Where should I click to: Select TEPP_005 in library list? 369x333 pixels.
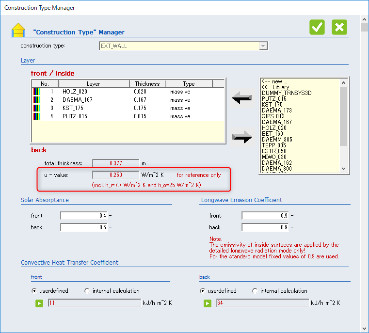tap(273, 145)
